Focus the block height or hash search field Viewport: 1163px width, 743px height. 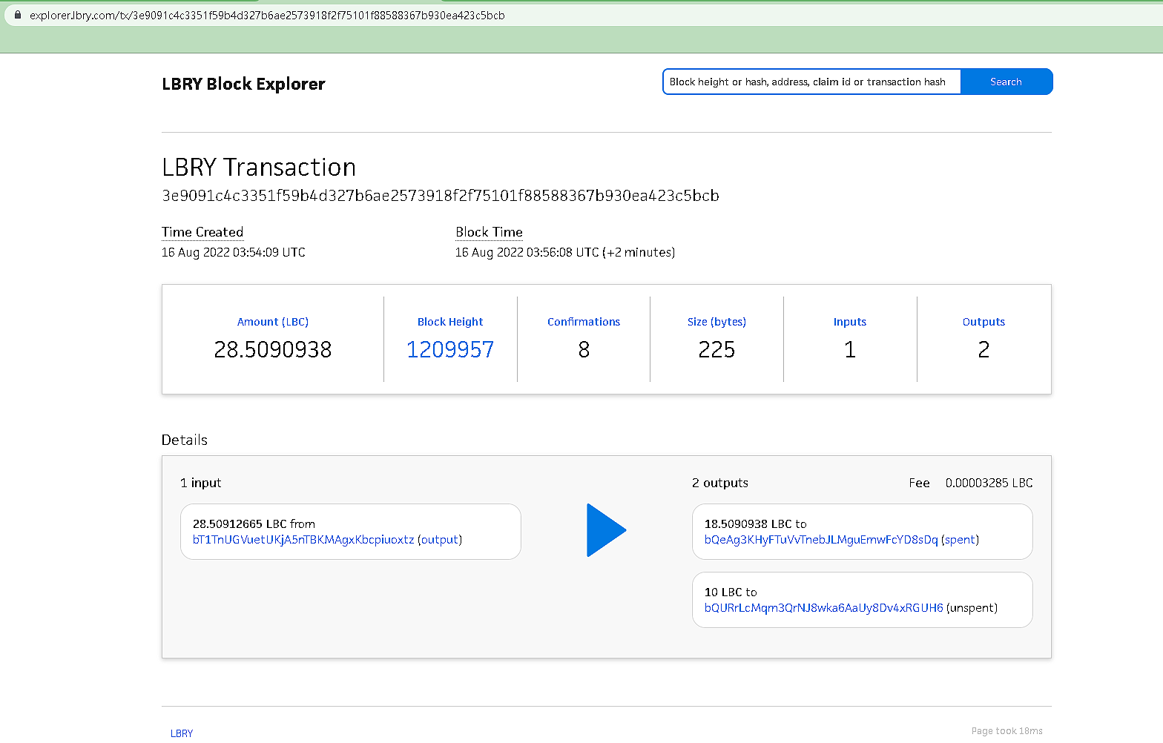[x=811, y=82]
